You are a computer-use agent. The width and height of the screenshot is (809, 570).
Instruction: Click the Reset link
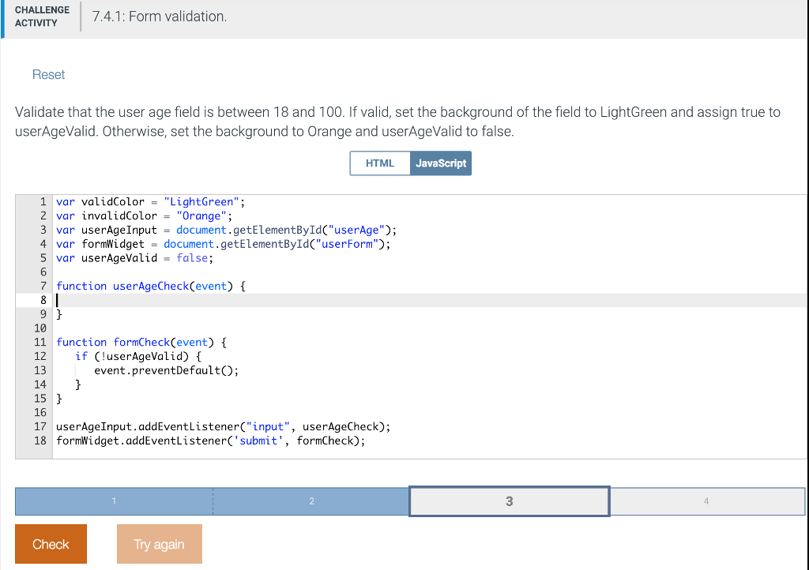48,74
